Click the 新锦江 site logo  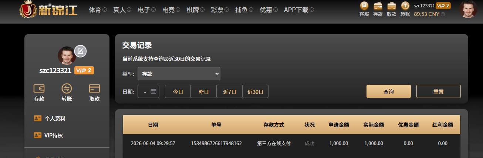[48, 10]
